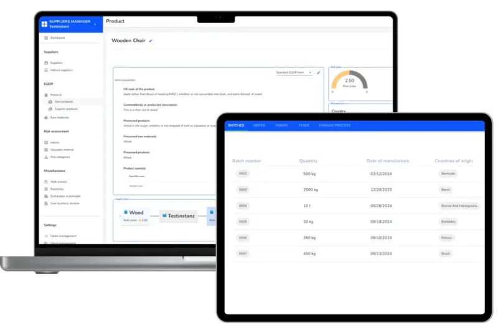Click the Suppliers Manager grid logo icon
This screenshot has height=331, width=498.
[44, 24]
